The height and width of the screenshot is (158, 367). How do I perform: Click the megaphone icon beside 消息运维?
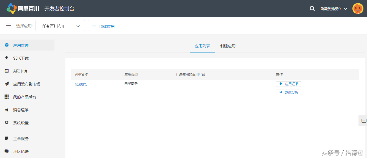tap(7, 110)
